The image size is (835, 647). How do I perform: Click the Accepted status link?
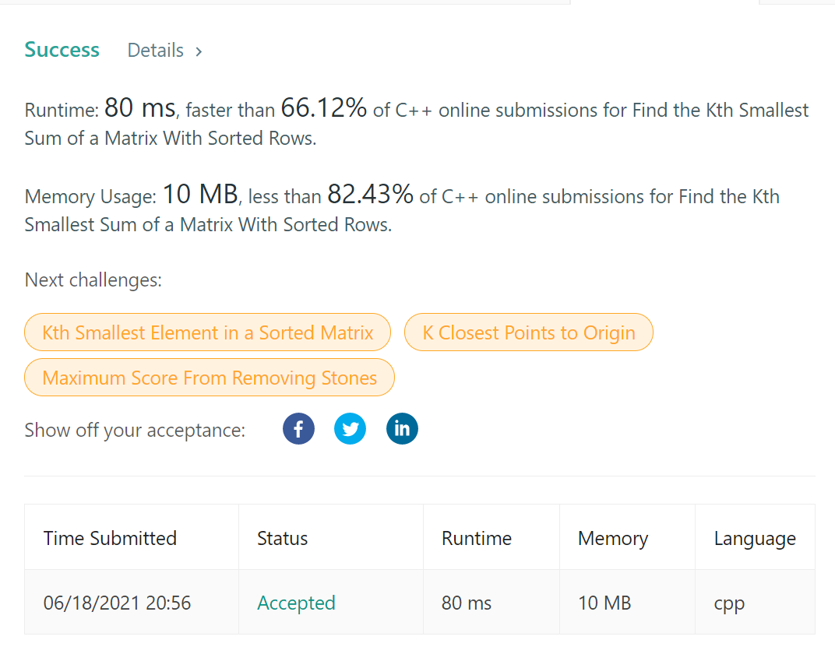pos(296,603)
